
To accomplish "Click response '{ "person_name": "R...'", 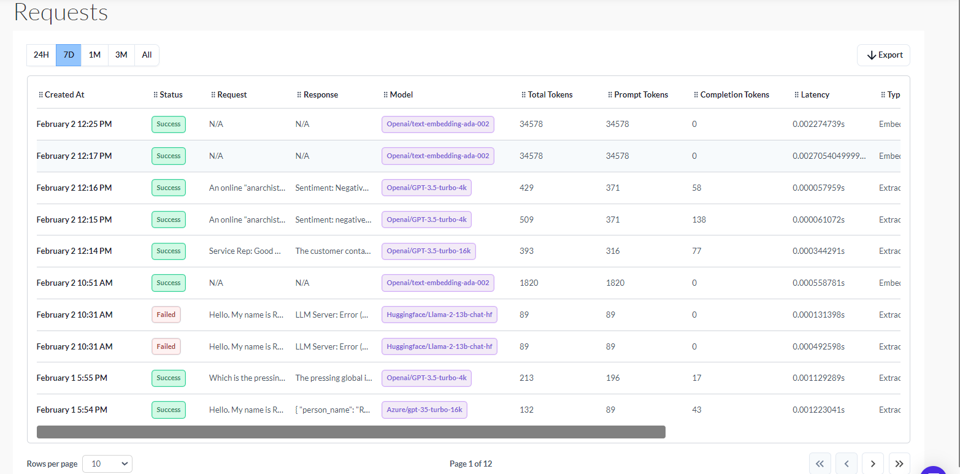I will pyautogui.click(x=333, y=410).
